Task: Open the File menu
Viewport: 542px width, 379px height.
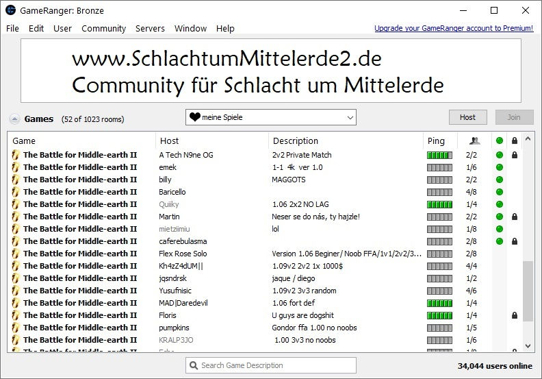Action: coord(12,28)
